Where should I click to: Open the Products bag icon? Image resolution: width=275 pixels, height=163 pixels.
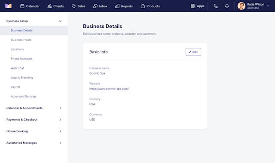(143, 6)
